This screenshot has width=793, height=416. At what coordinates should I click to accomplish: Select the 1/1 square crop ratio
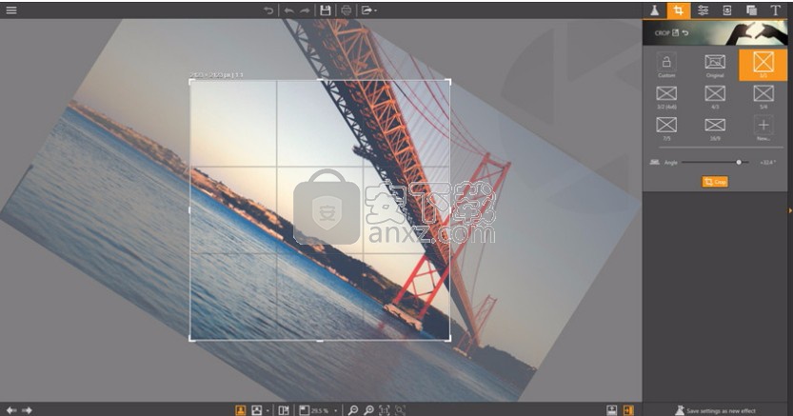pyautogui.click(x=763, y=65)
